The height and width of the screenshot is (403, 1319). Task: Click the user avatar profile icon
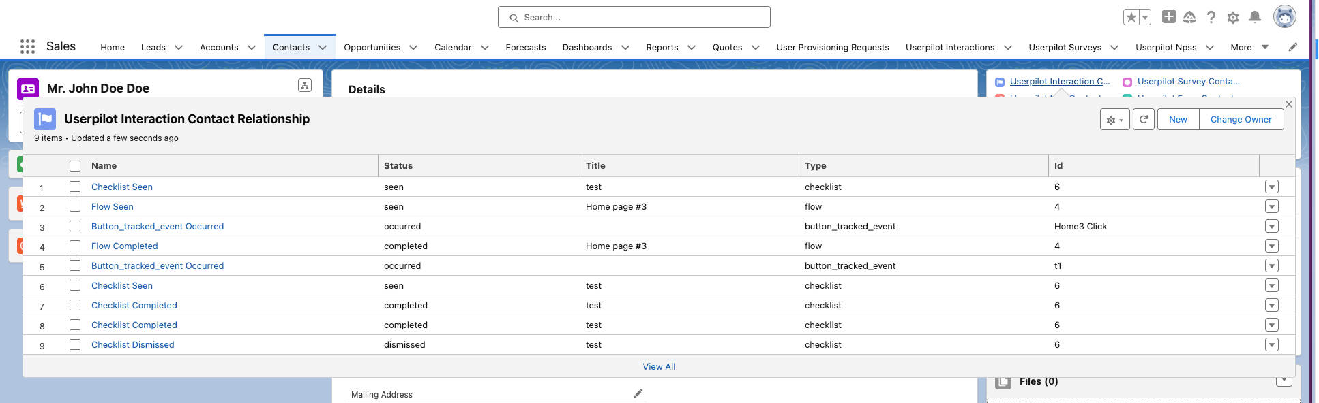tap(1284, 17)
